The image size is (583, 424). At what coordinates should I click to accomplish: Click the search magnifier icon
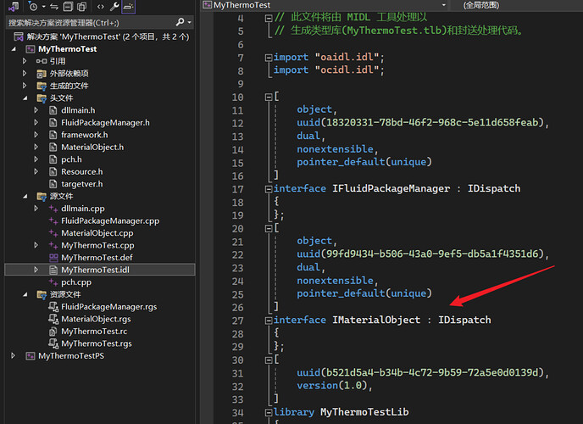click(180, 22)
